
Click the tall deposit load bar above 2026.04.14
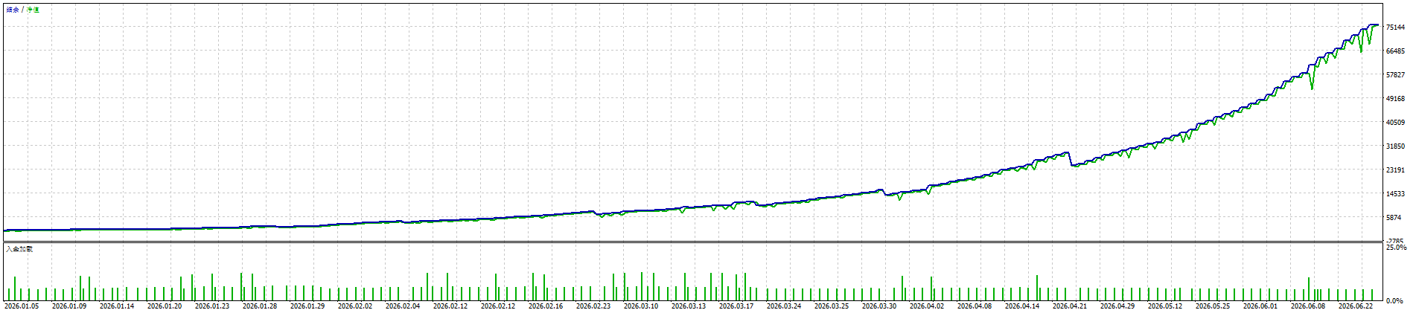click(1037, 288)
